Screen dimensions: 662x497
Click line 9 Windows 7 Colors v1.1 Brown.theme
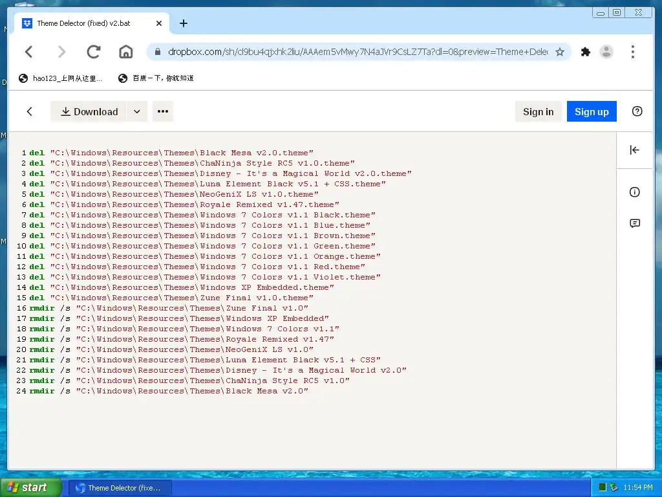[202, 236]
